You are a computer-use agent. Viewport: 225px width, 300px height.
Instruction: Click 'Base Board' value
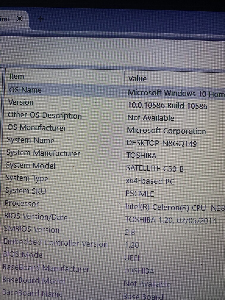pos(143,296)
